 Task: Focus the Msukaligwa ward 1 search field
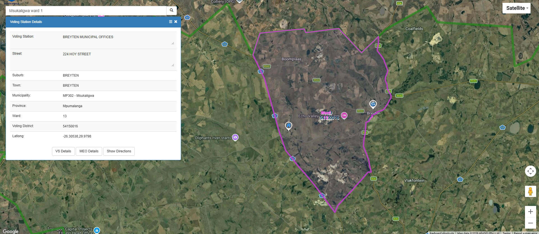86,11
